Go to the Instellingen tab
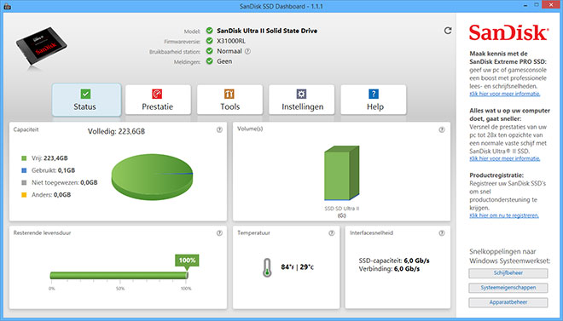The height and width of the screenshot is (321, 563). pos(302,100)
